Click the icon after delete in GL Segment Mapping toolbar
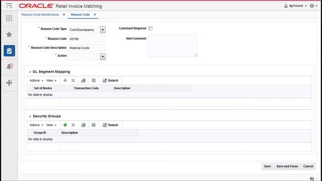322x181 pixels. 84,80
